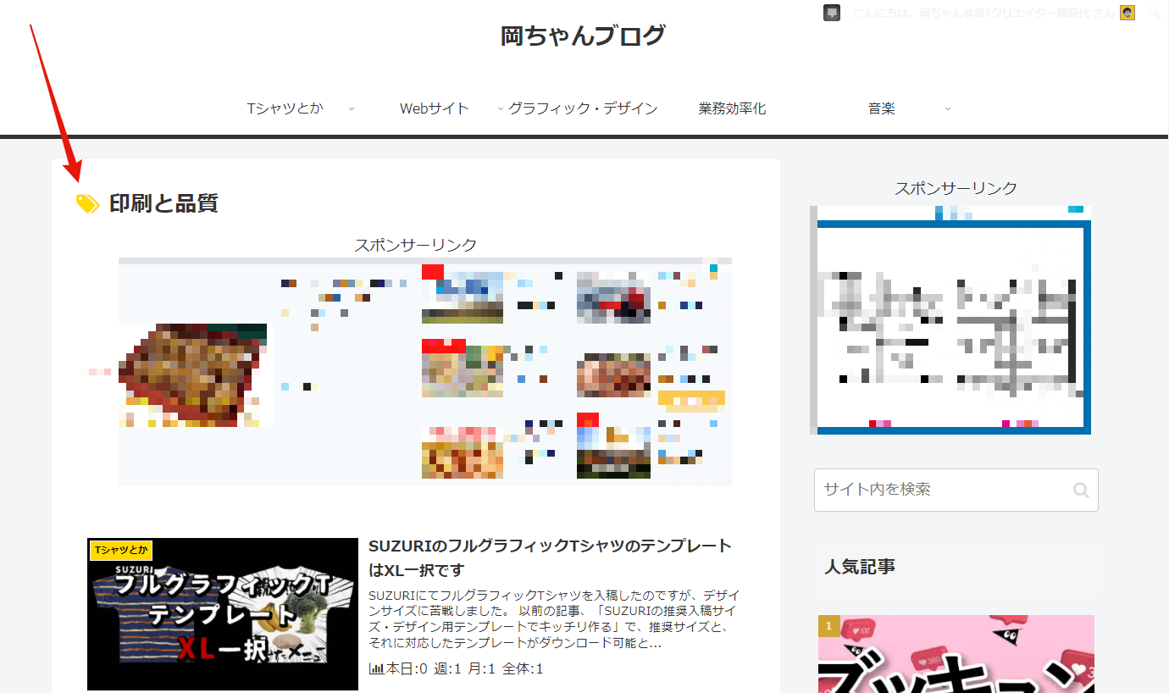Click the yellow Tシャツとか category label on thumbnail
The width and height of the screenshot is (1169, 693).
click(121, 551)
